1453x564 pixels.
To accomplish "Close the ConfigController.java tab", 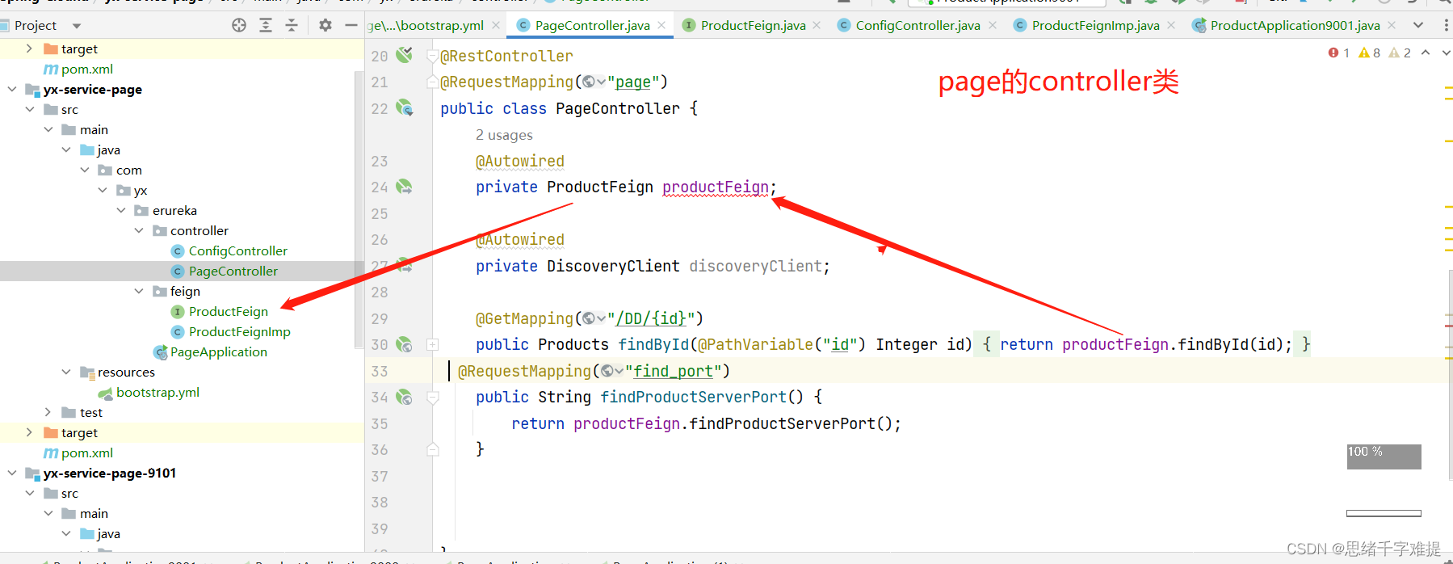I will (x=993, y=25).
